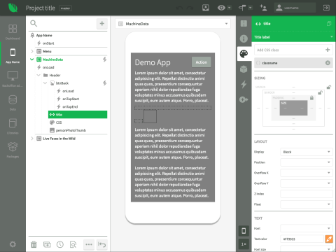Open settings gear in left sidebar
The image size is (336, 252).
[13, 244]
